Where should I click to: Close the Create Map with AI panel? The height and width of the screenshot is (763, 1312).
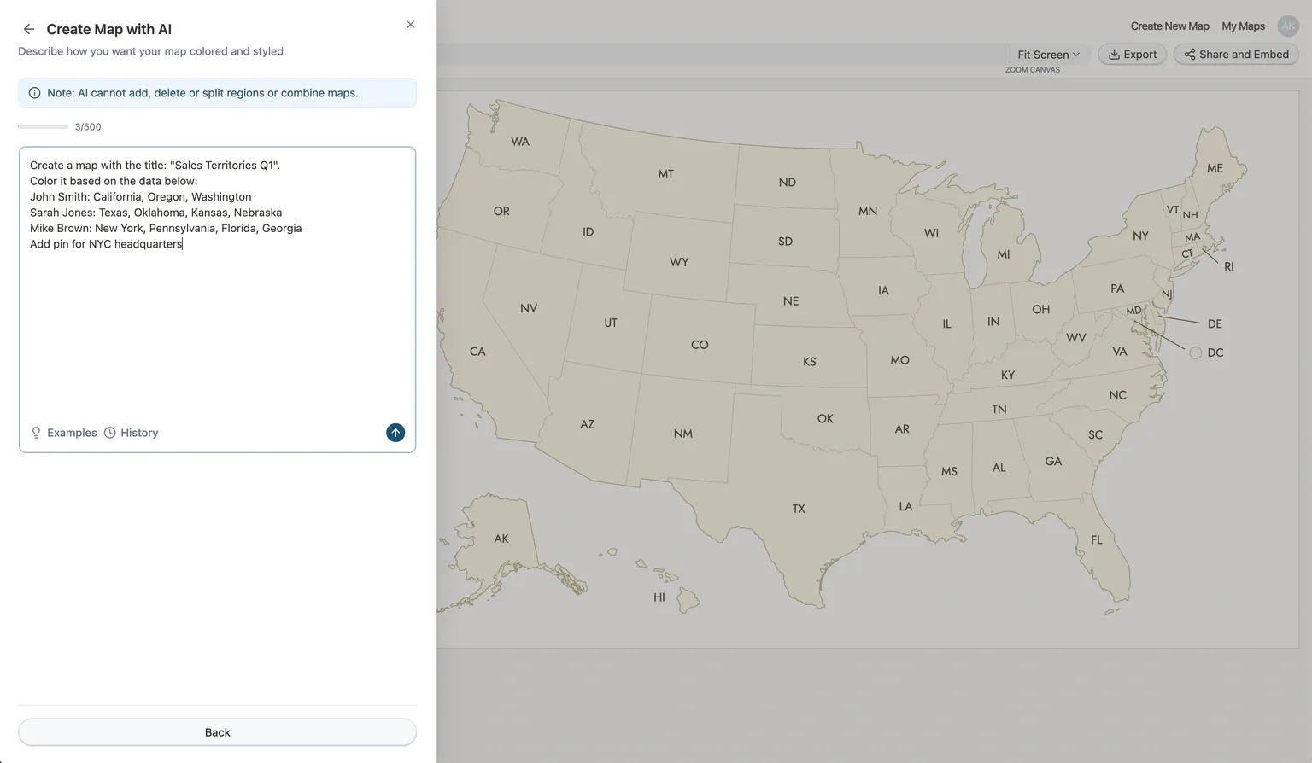click(410, 25)
